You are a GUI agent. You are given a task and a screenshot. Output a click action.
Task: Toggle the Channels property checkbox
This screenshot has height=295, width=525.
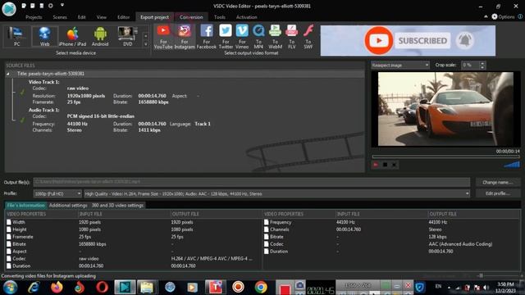pyautogui.click(x=267, y=229)
